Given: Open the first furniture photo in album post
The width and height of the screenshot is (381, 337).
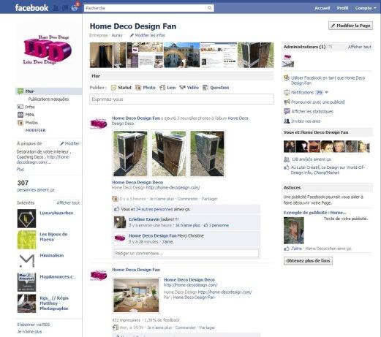Looking at the screenshot, I should pyautogui.click(x=130, y=154).
